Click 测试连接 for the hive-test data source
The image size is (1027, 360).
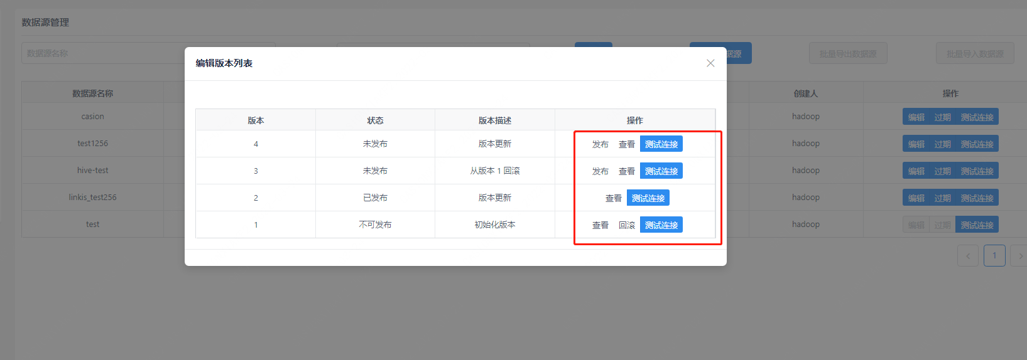(x=977, y=171)
